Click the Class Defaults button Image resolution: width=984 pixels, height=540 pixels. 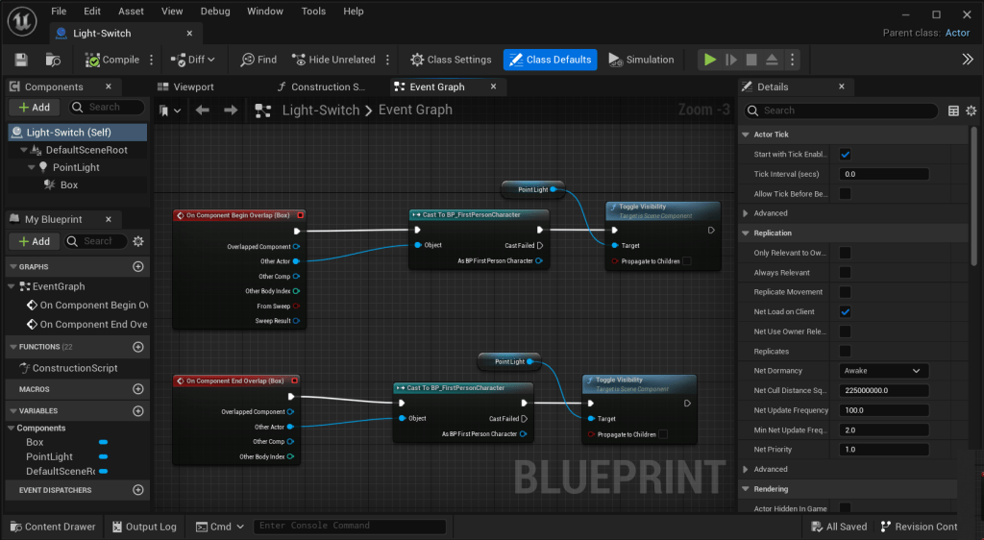click(550, 60)
